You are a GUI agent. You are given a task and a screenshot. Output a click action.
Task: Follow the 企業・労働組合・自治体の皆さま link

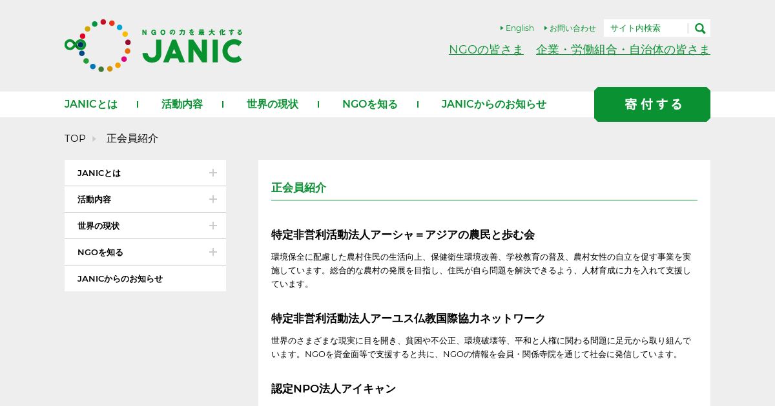[623, 50]
